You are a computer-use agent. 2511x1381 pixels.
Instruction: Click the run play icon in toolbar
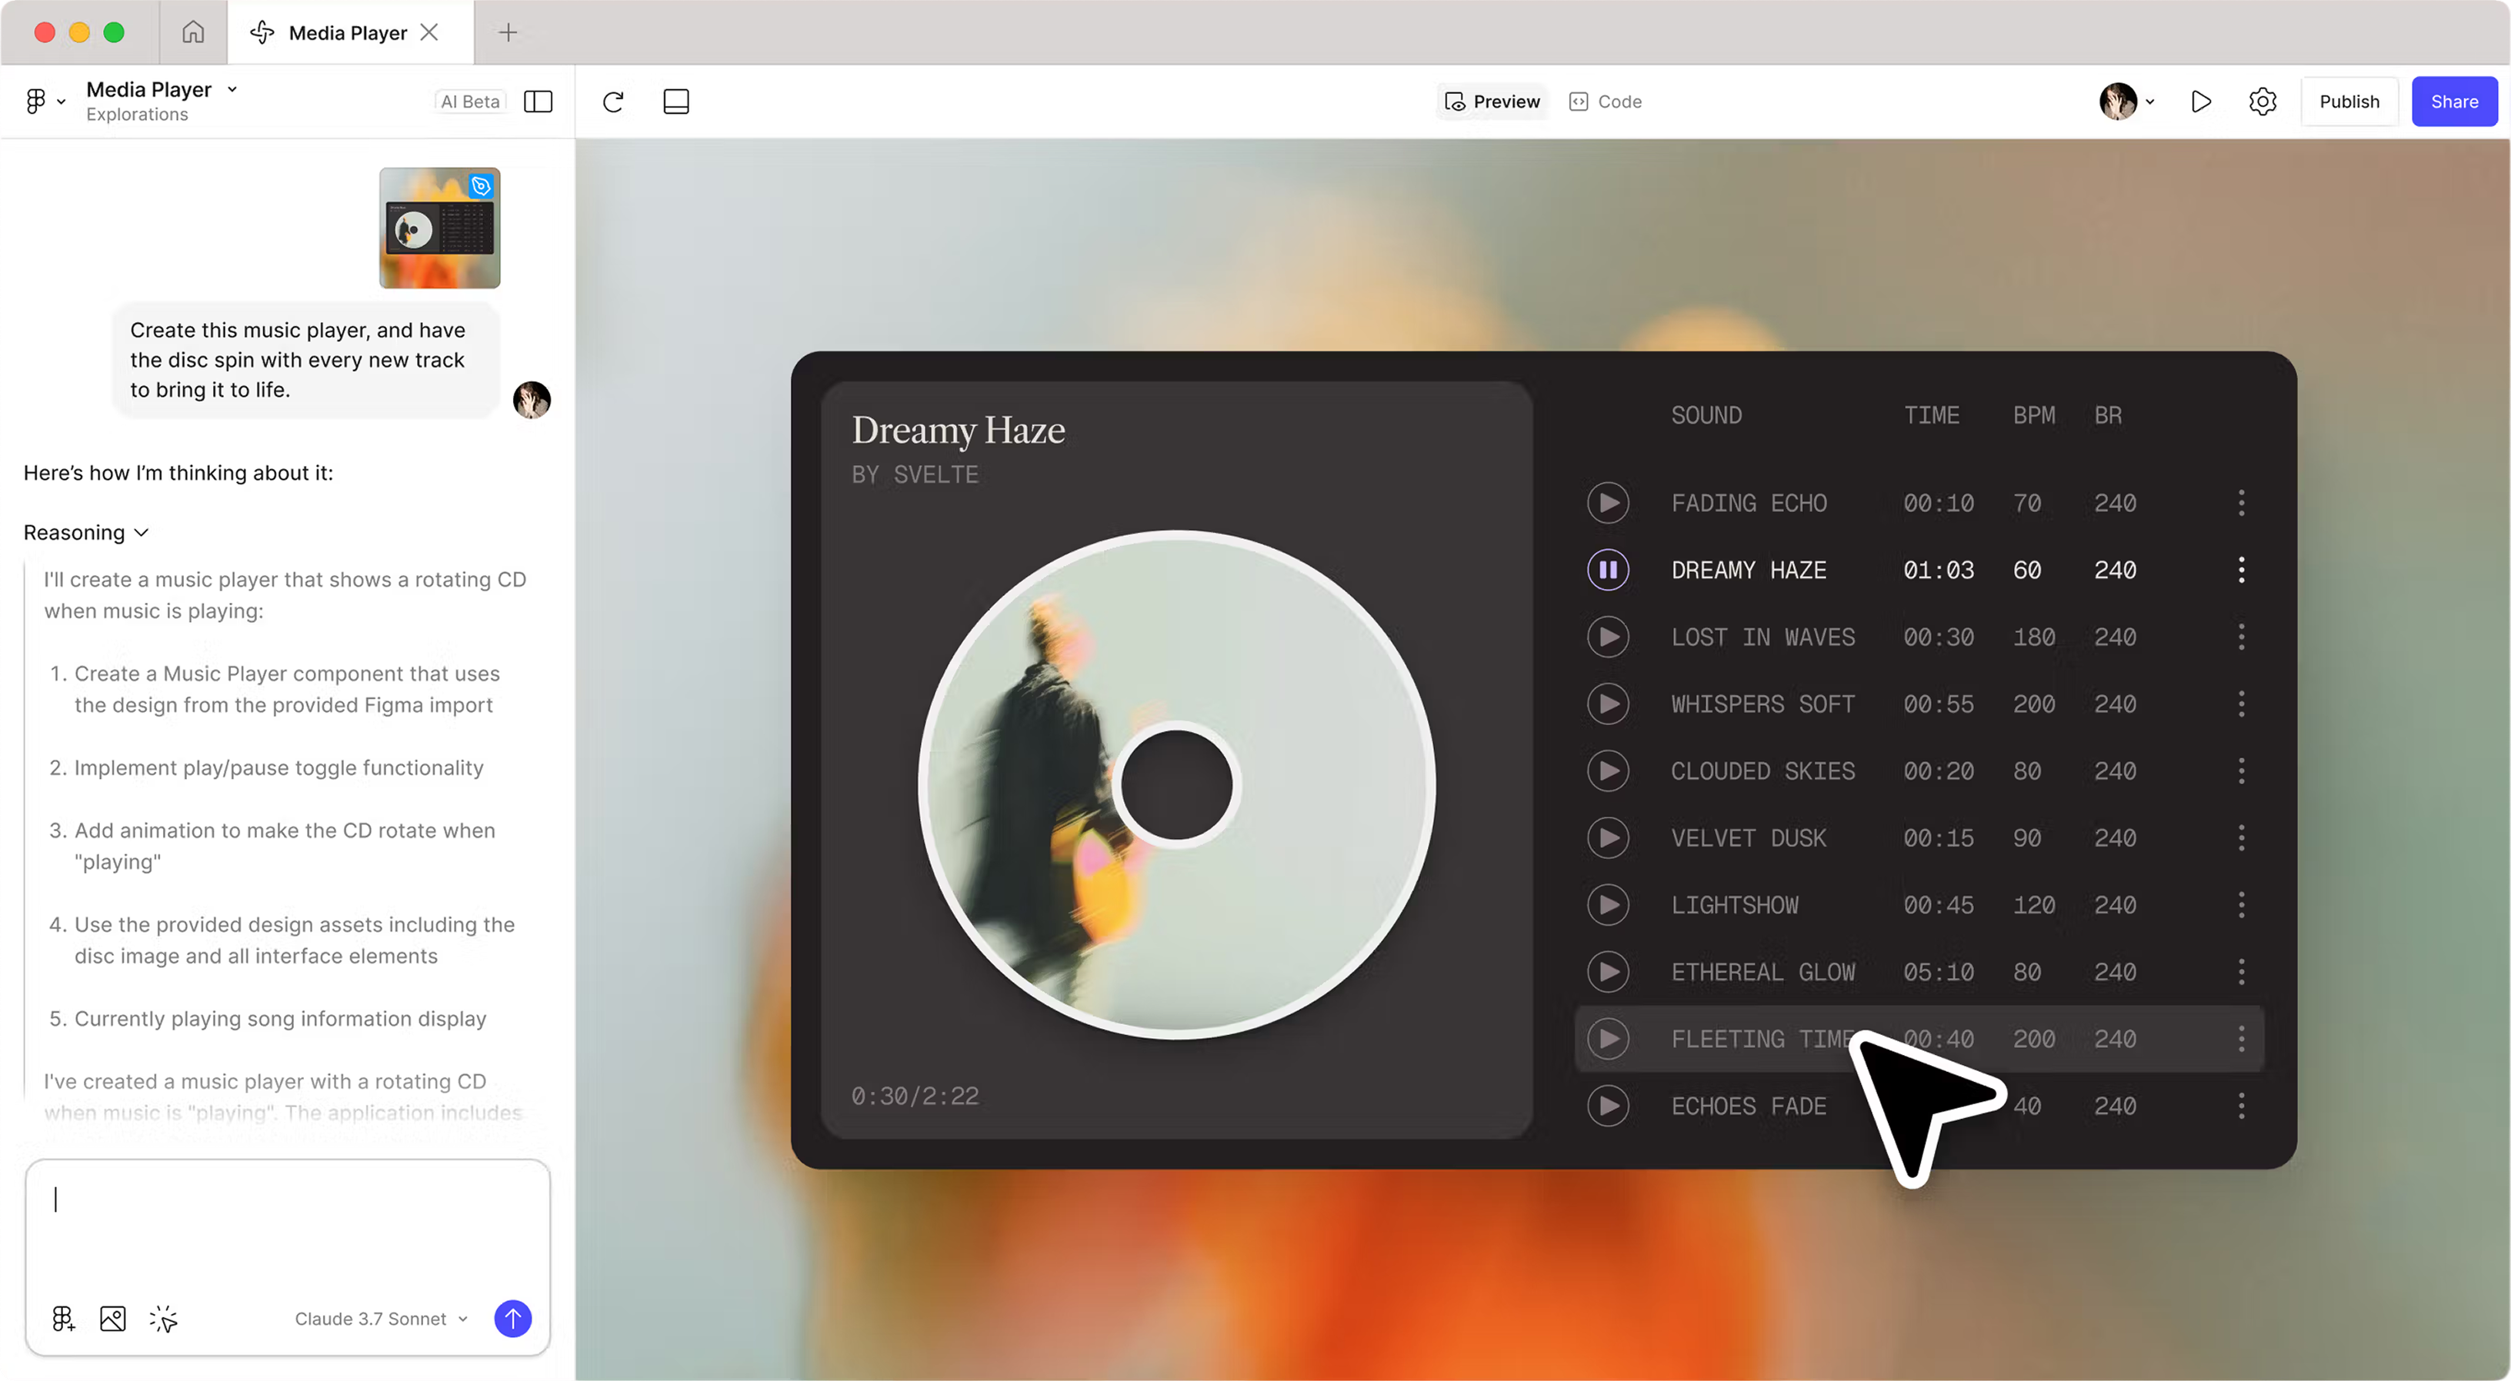(x=2200, y=101)
